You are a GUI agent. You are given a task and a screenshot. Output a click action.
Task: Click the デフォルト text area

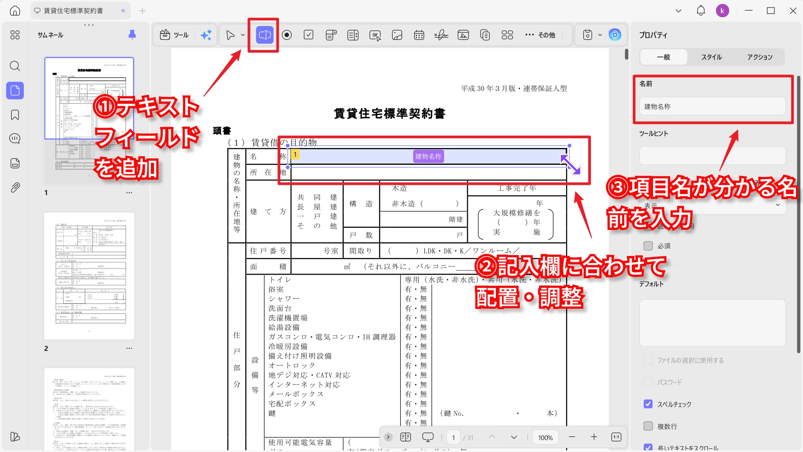[x=712, y=323]
